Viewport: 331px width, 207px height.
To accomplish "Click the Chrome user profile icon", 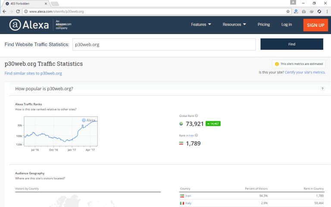I will point(293,2).
